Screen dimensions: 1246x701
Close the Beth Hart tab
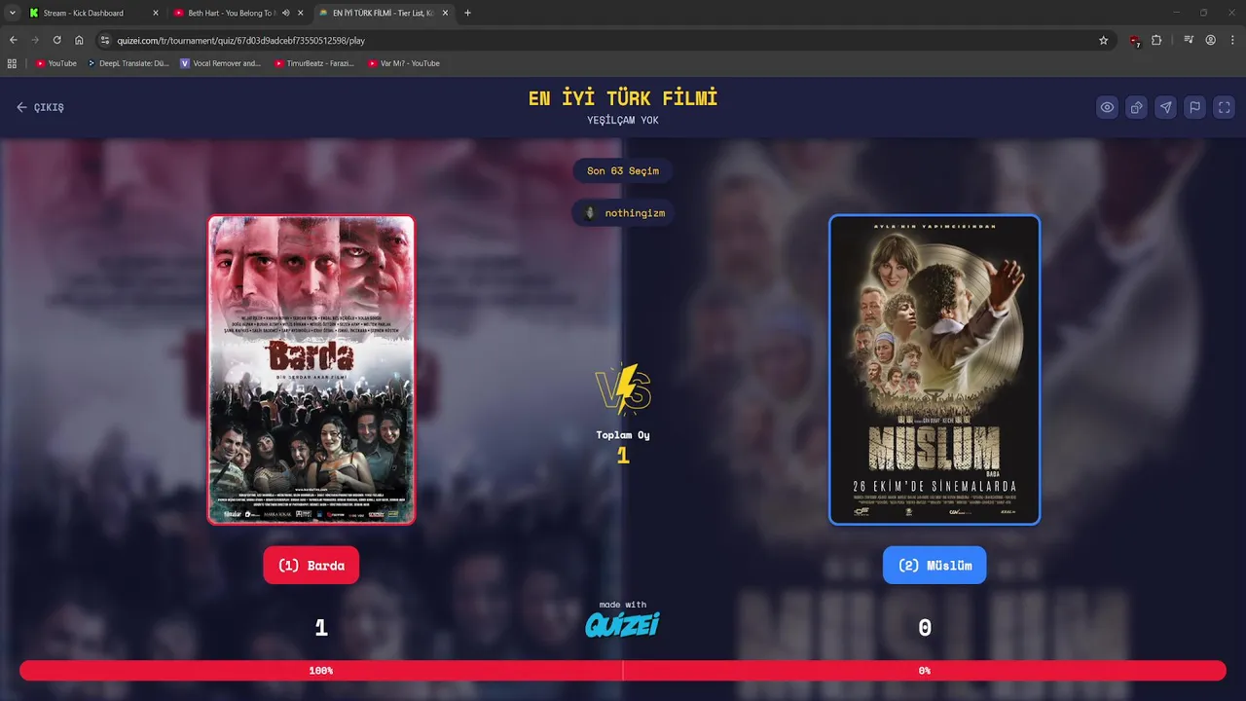pos(301,13)
